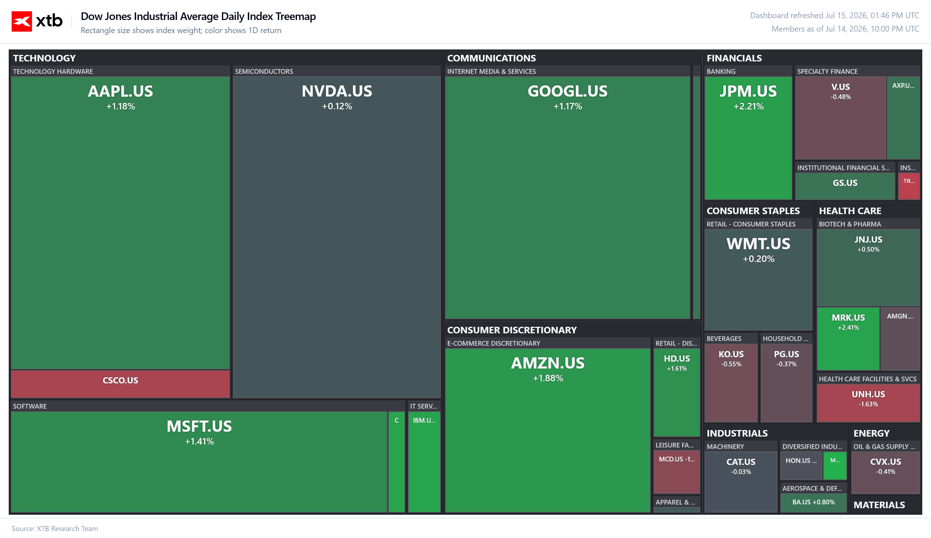This screenshot has width=931, height=538.
Task: Click the MRK.US tile
Action: click(x=848, y=338)
